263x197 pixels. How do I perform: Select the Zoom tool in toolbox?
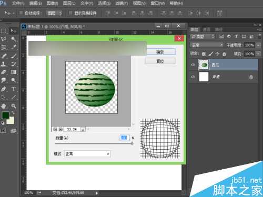pos(14,106)
